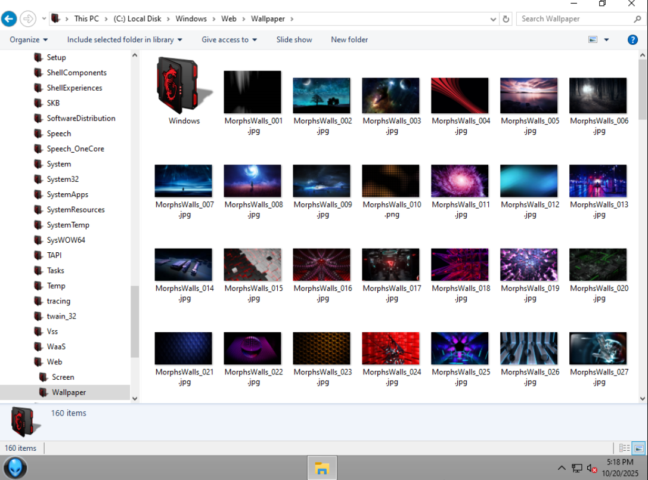Select Speech_OneCore in navigation tree
Screen dimensions: 648x480
[75, 149]
